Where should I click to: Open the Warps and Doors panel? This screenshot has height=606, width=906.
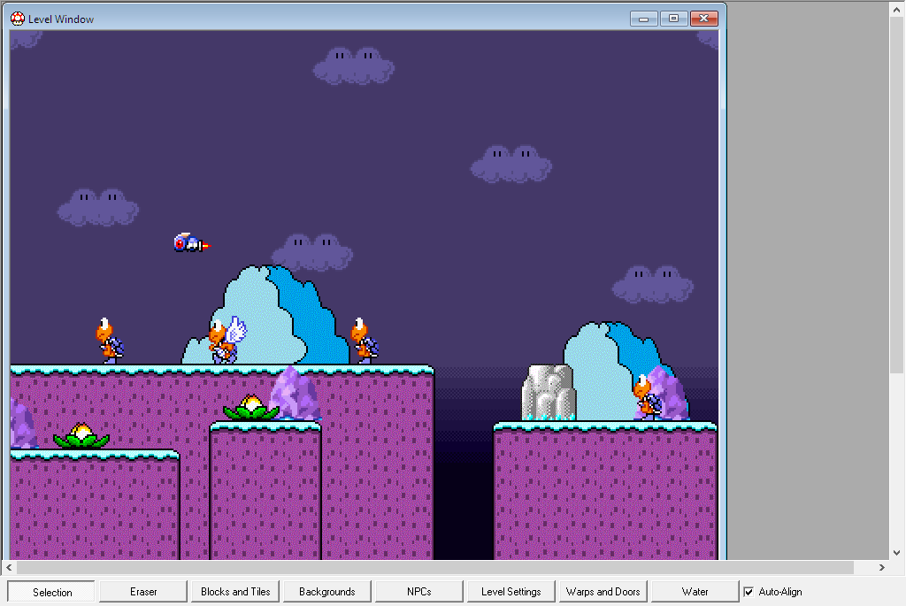603,592
